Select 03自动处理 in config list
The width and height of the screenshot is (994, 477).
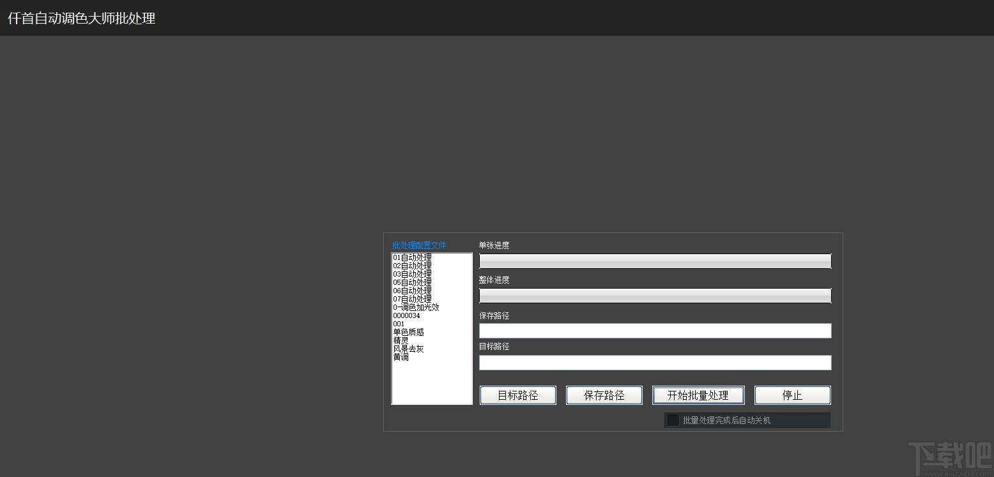tap(412, 274)
